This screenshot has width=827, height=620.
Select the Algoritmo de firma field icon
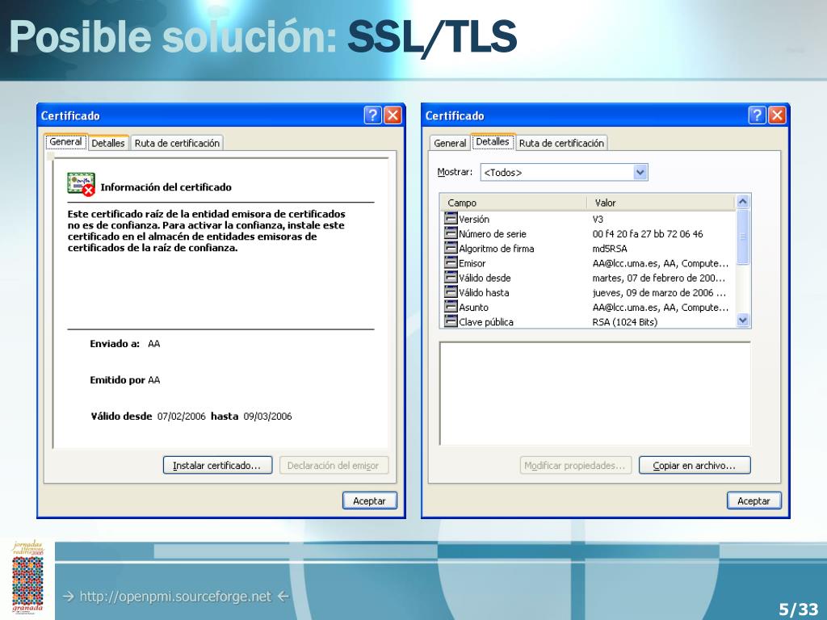(x=451, y=248)
